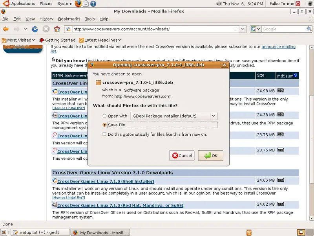Image resolution: width=314 pixels, height=236 pixels.
Task: Go back with the orange arrow button
Action: click(6, 29)
